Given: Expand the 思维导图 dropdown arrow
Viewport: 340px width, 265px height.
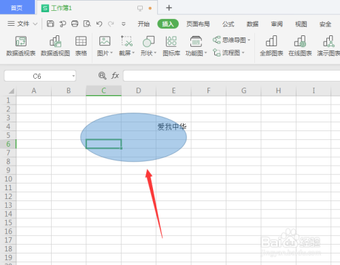Looking at the screenshot, I should coord(249,40).
